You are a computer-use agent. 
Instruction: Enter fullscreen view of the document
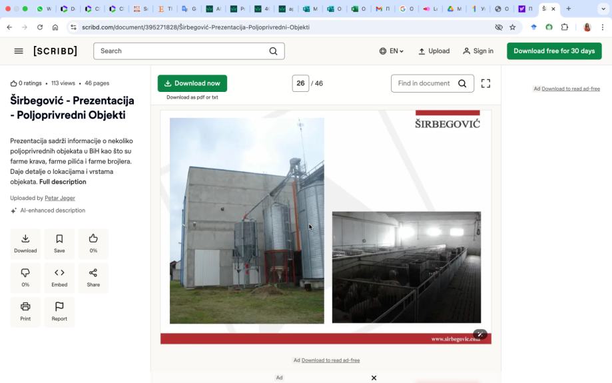click(485, 83)
